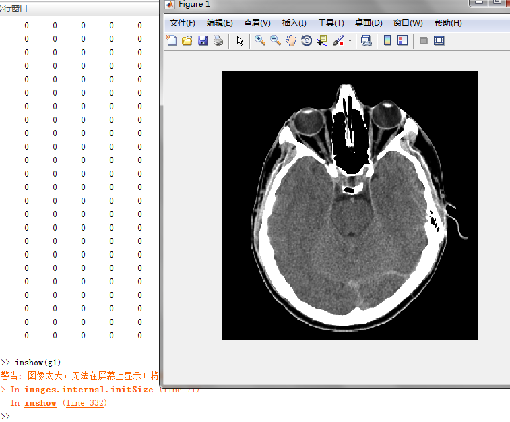Toggle the Edit Plot arrow tool
510x422 pixels.
point(240,41)
